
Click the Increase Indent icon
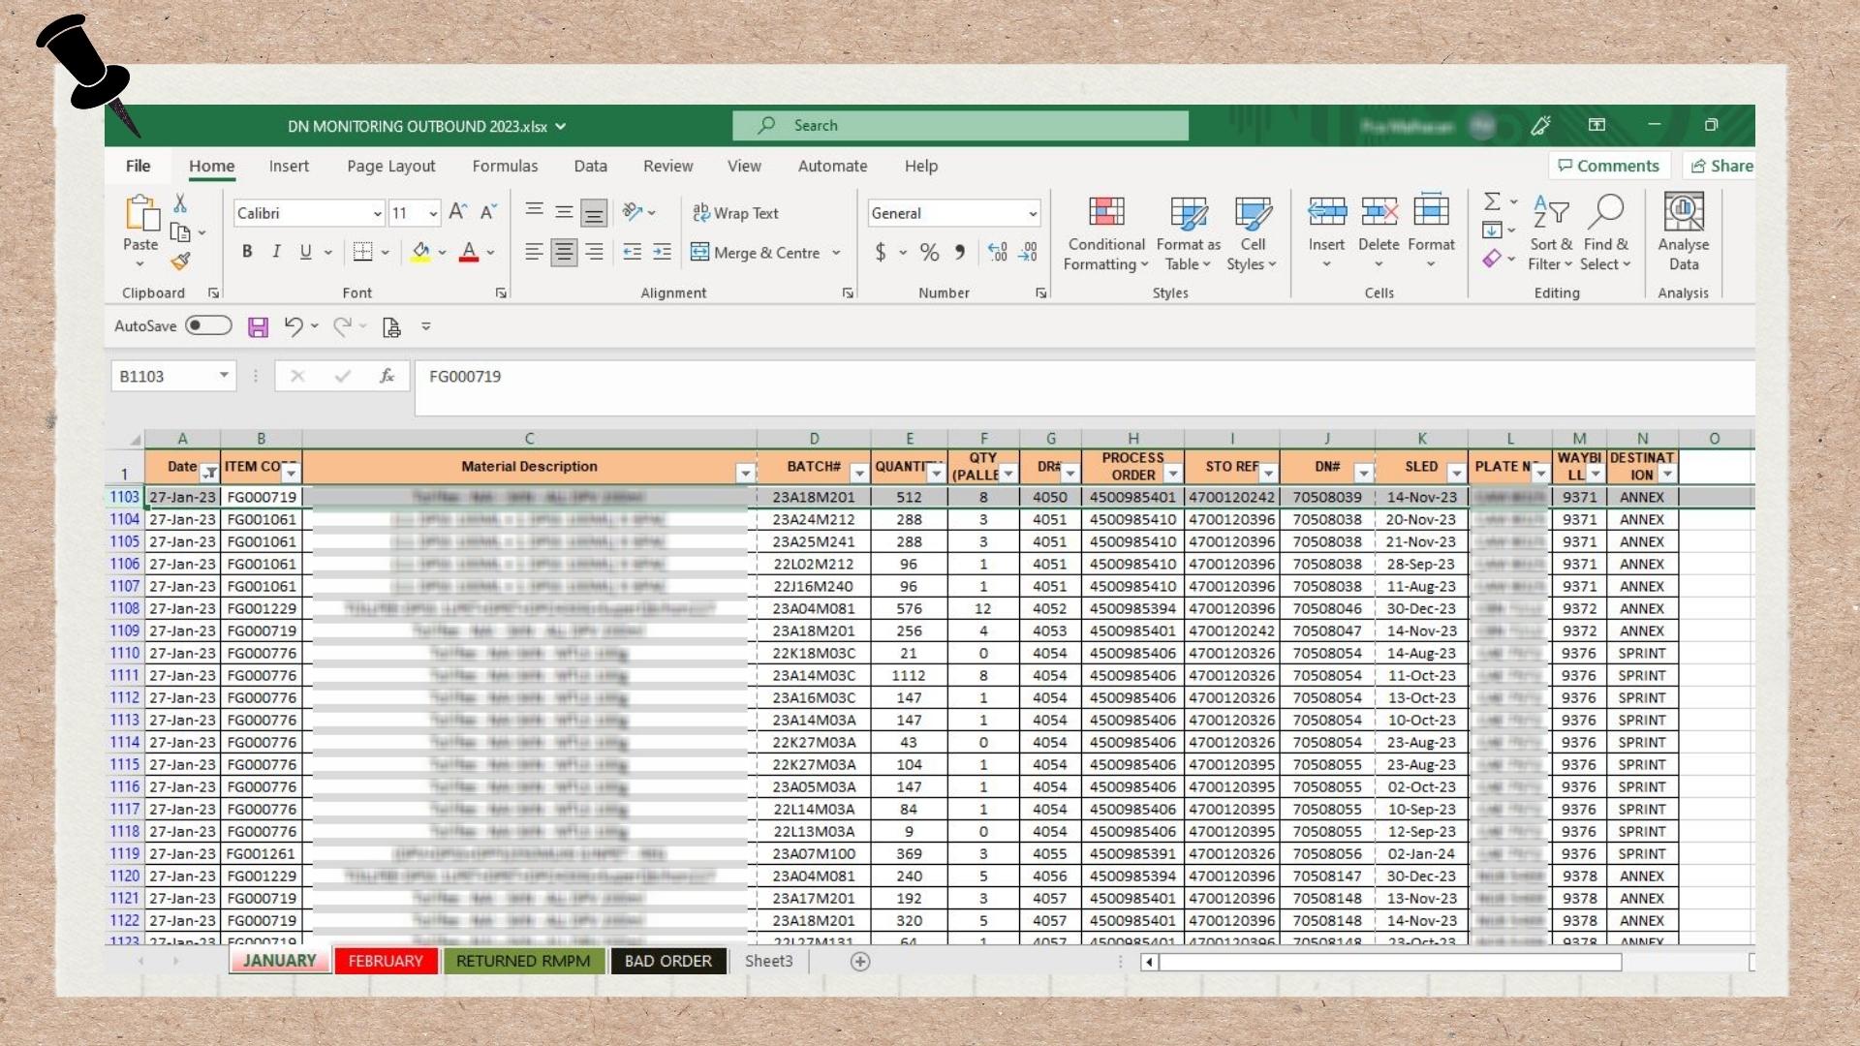(x=662, y=253)
